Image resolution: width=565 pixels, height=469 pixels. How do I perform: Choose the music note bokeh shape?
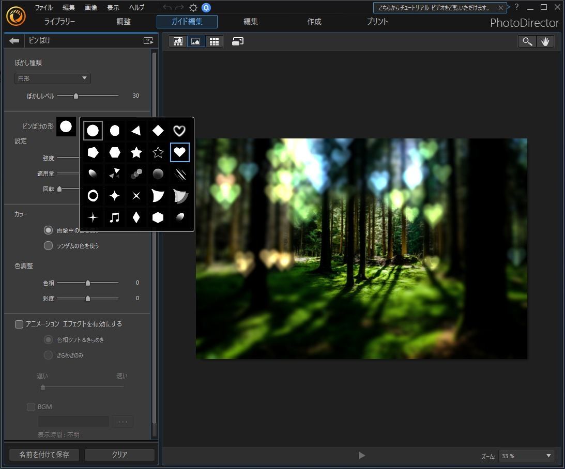pyautogui.click(x=115, y=217)
